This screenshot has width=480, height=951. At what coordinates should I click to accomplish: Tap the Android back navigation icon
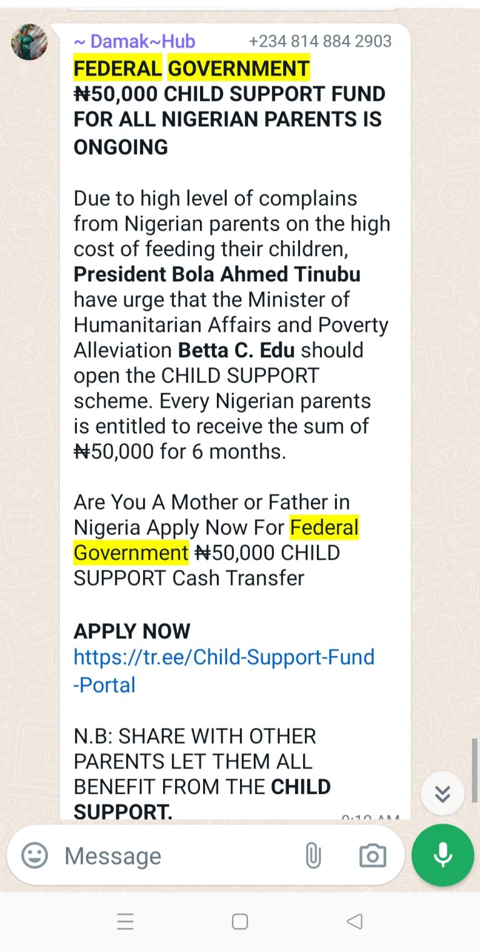(354, 921)
